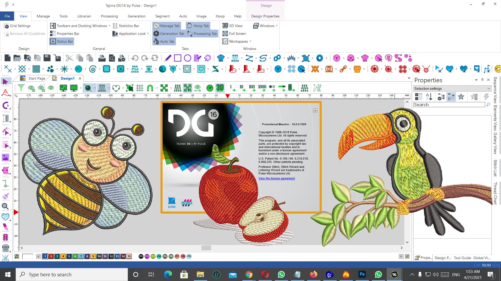The height and width of the screenshot is (281, 501).
Task: Toggle the Status Bar option
Action: [62, 41]
